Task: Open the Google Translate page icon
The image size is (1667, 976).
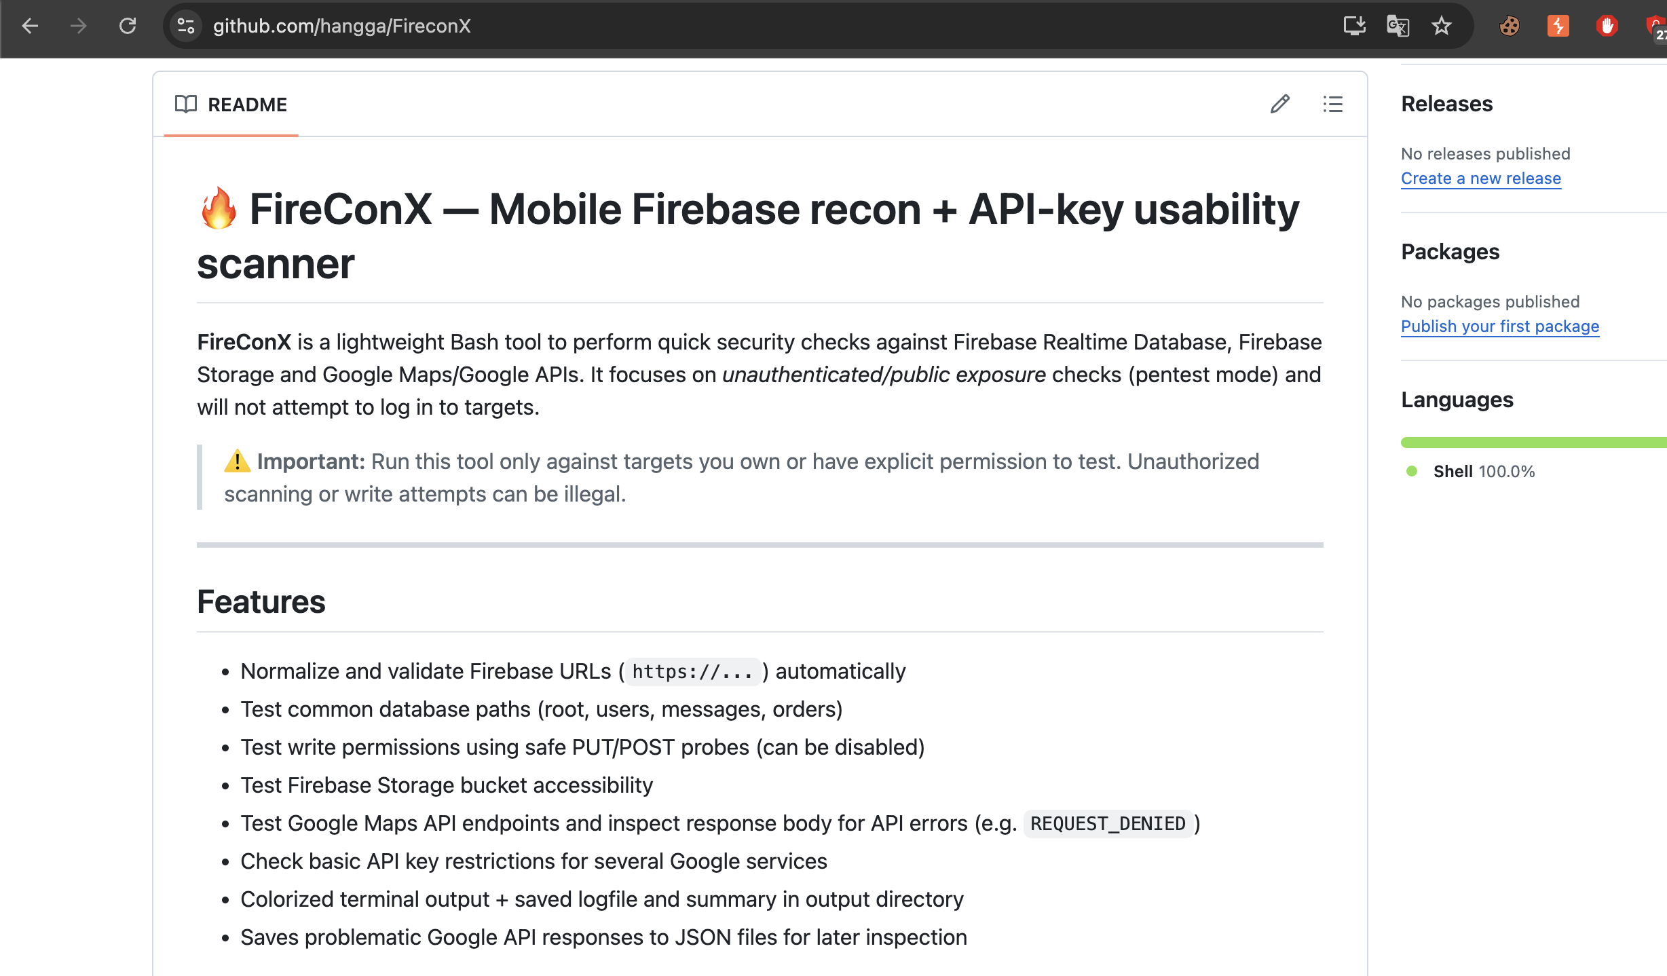Action: tap(1398, 26)
